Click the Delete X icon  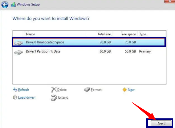pos(54,90)
